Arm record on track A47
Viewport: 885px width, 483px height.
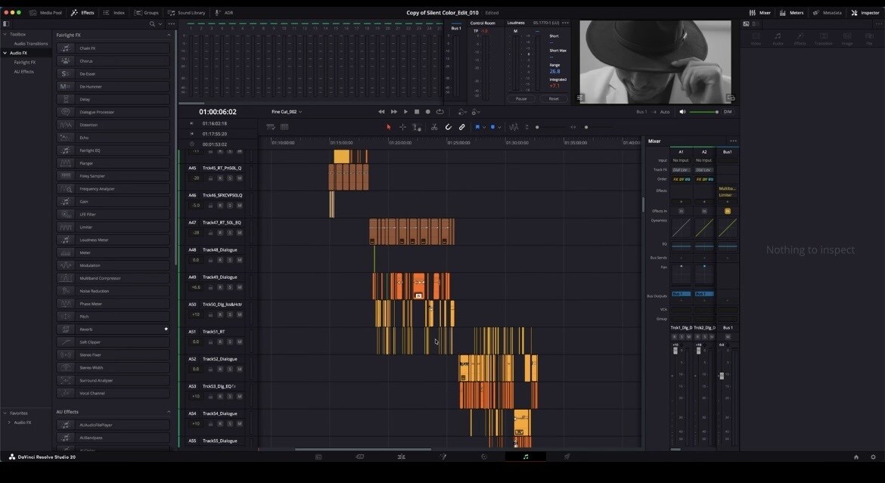point(220,233)
